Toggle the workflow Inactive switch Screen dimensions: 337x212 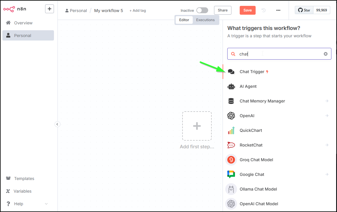click(x=202, y=10)
